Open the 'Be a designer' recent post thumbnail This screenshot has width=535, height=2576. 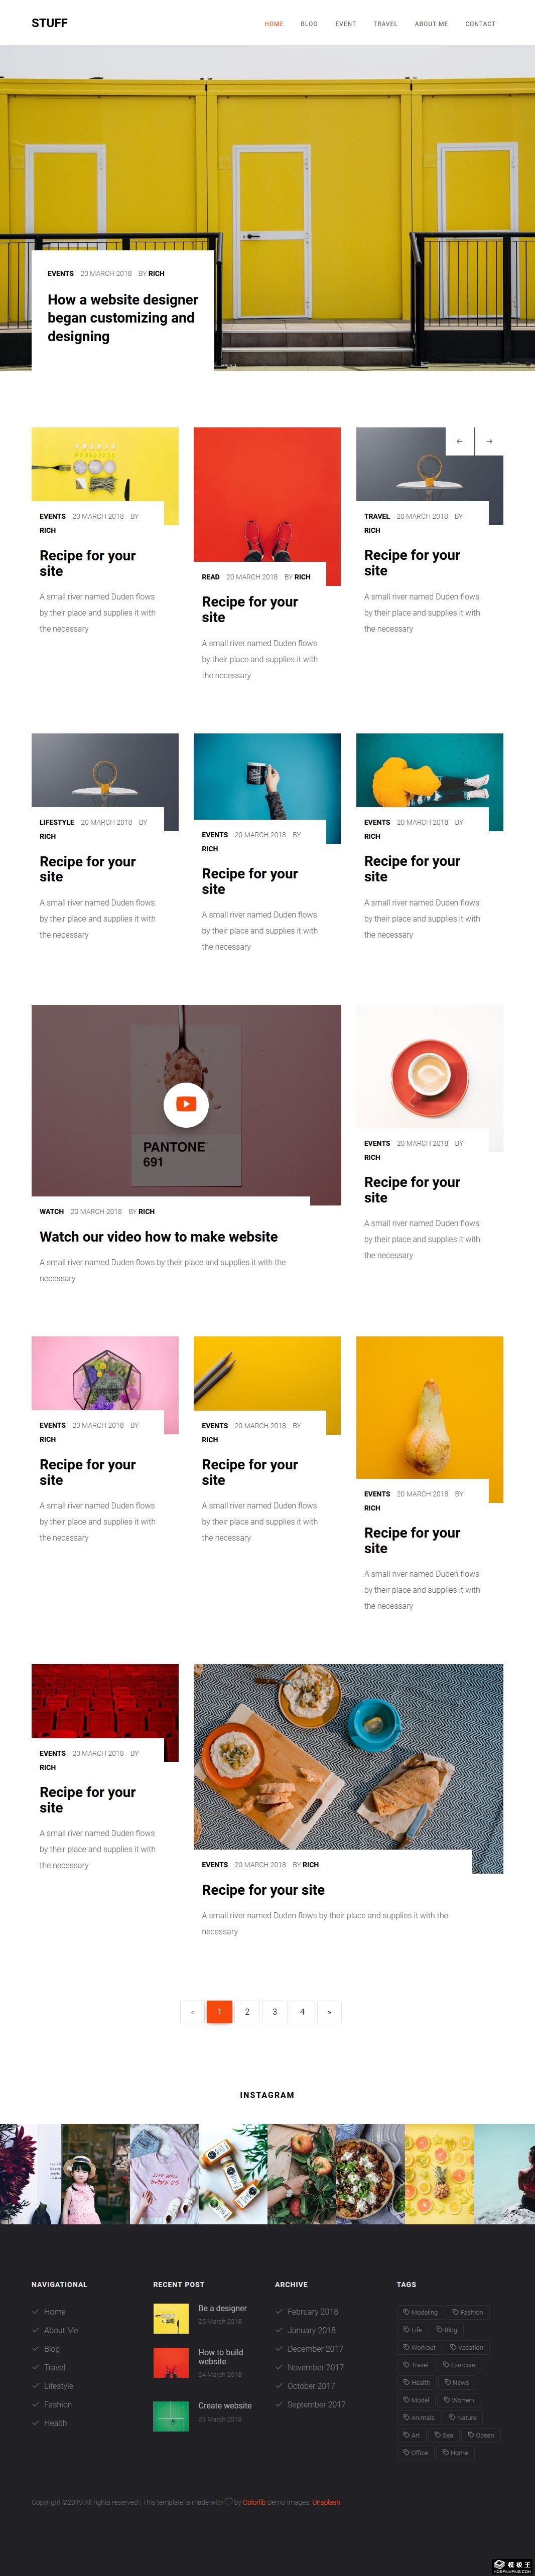171,2318
